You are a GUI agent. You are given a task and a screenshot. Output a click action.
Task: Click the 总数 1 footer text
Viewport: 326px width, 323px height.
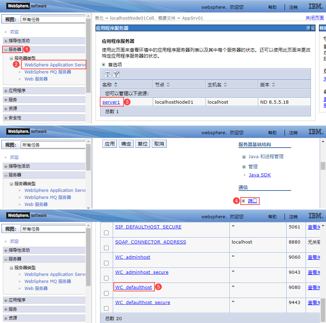click(x=112, y=112)
